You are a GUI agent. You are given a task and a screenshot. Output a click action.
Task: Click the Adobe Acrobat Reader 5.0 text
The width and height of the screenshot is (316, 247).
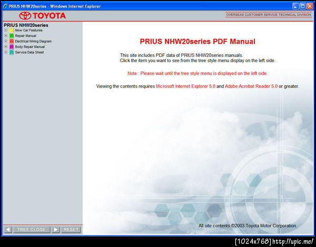tap(251, 86)
